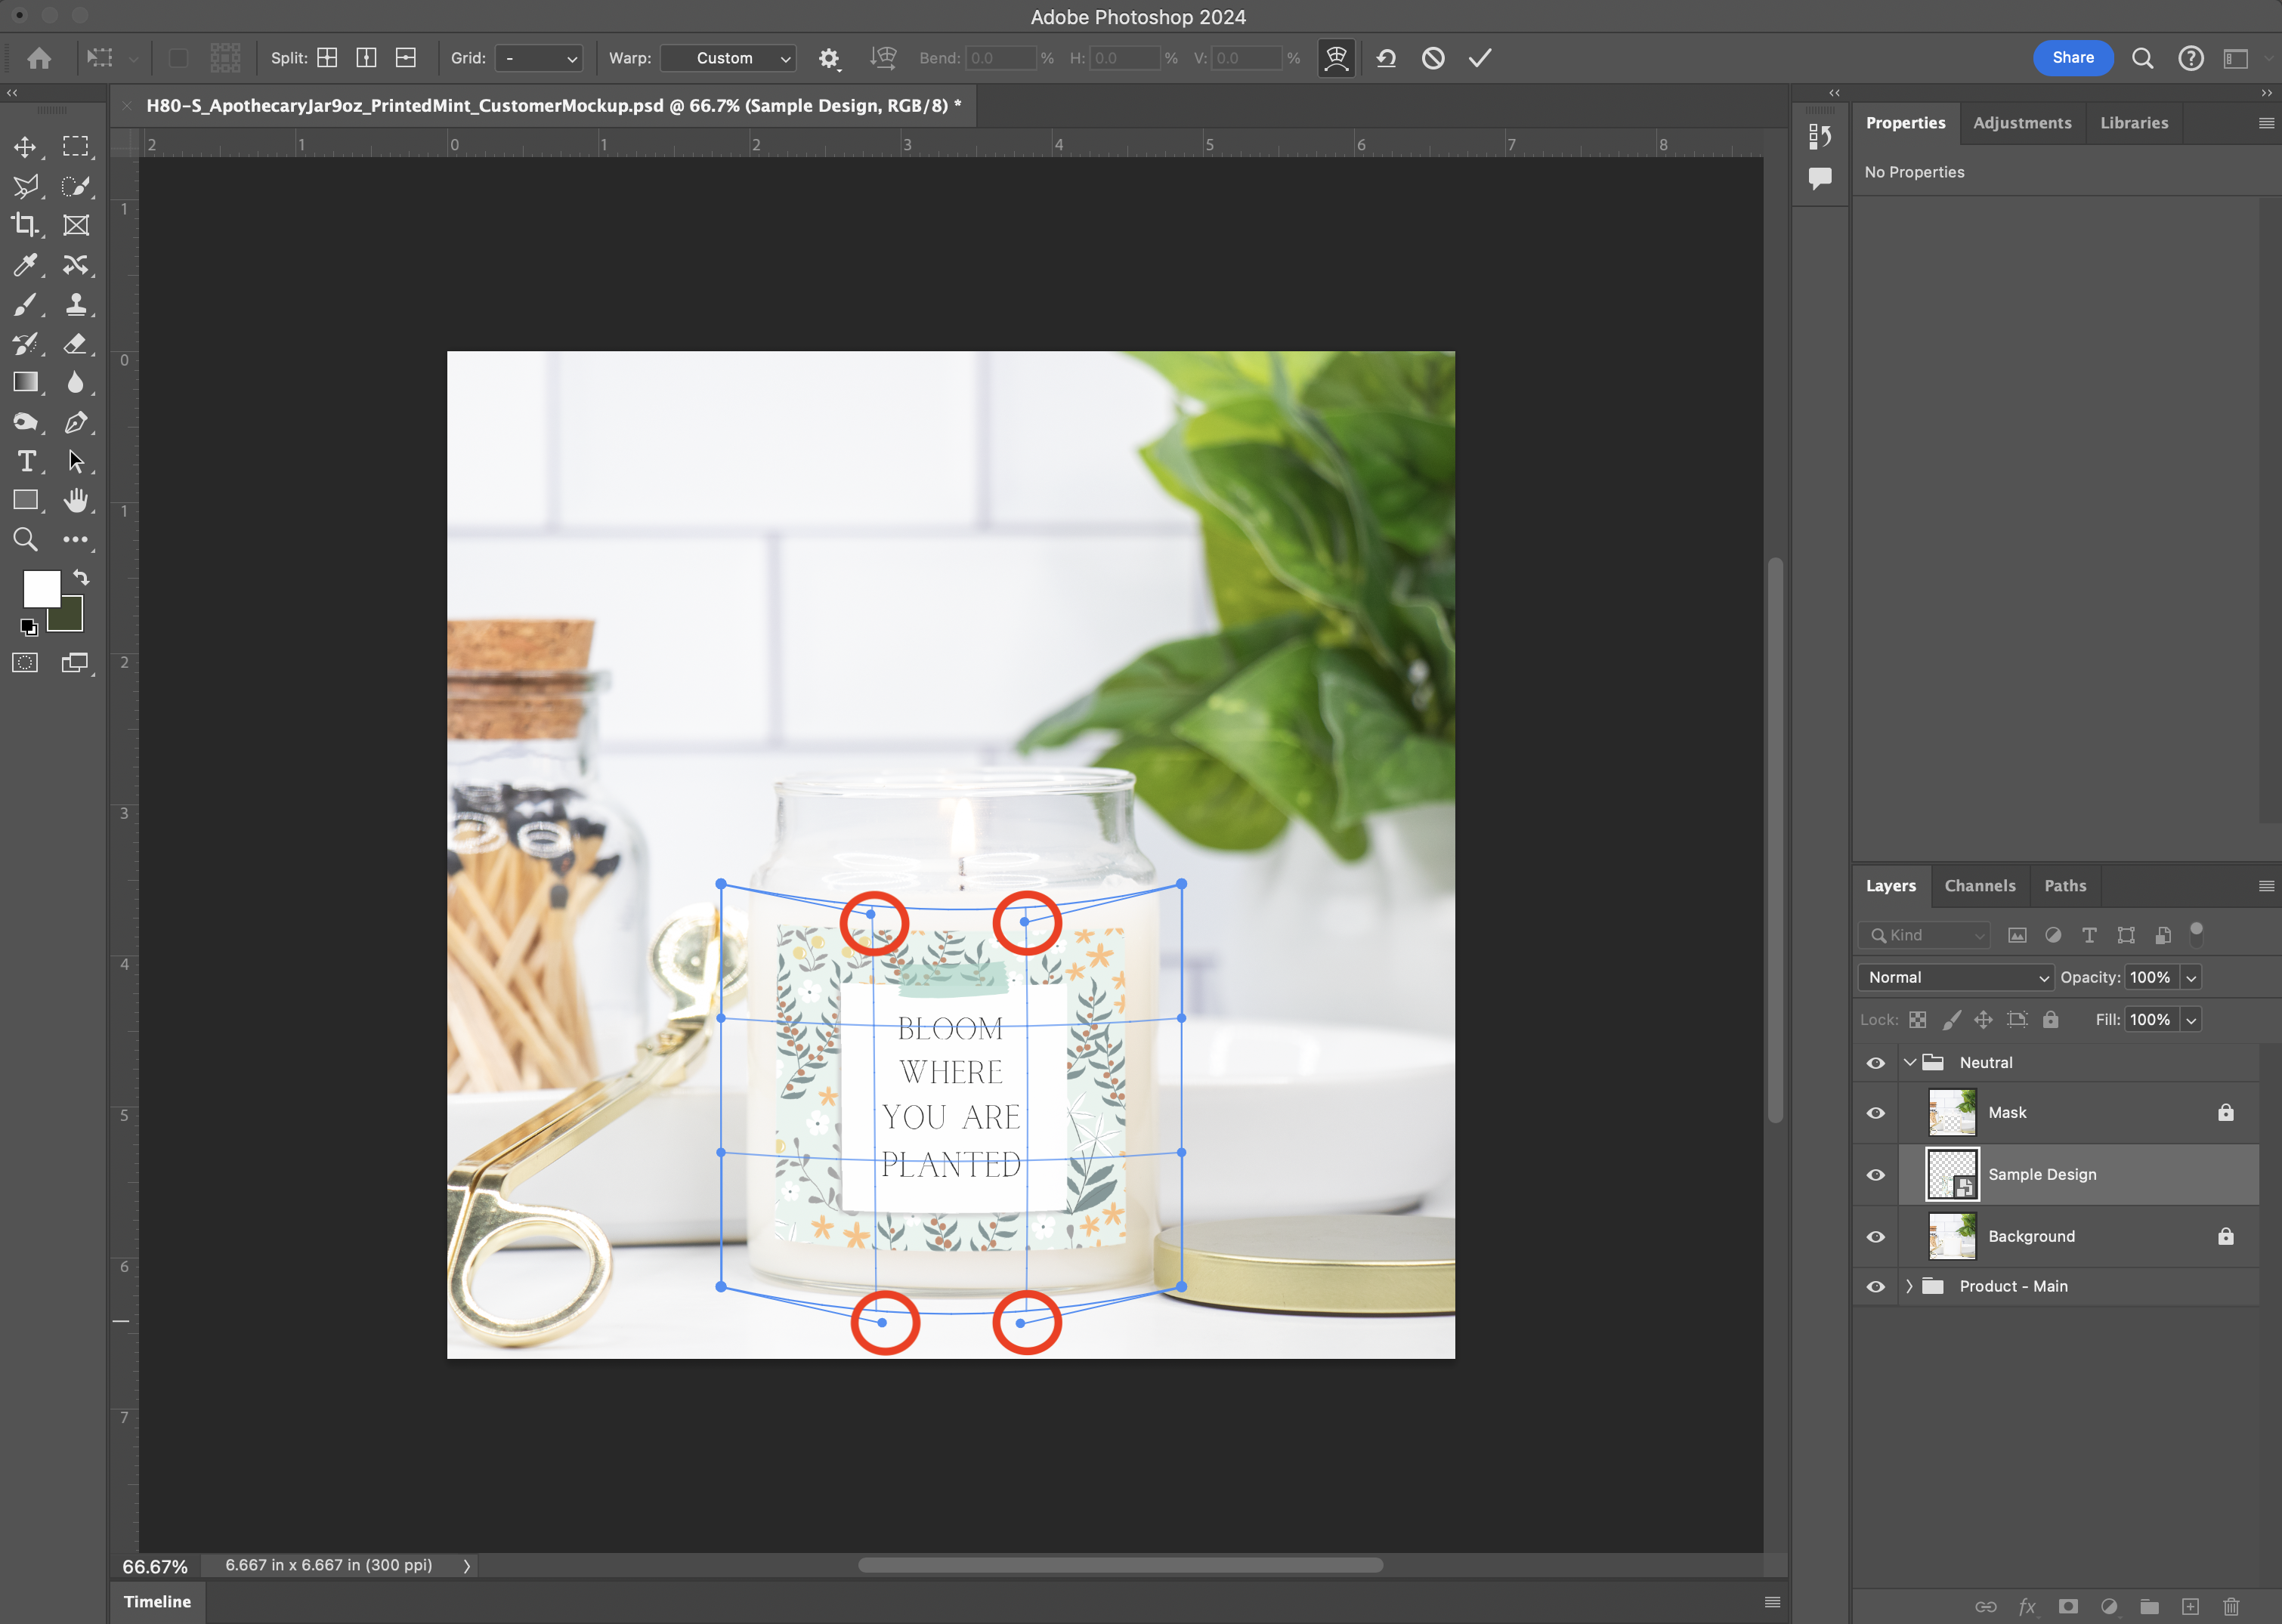Split the warp vertically
Screen dimensions: 2282x1624
click(366, 58)
